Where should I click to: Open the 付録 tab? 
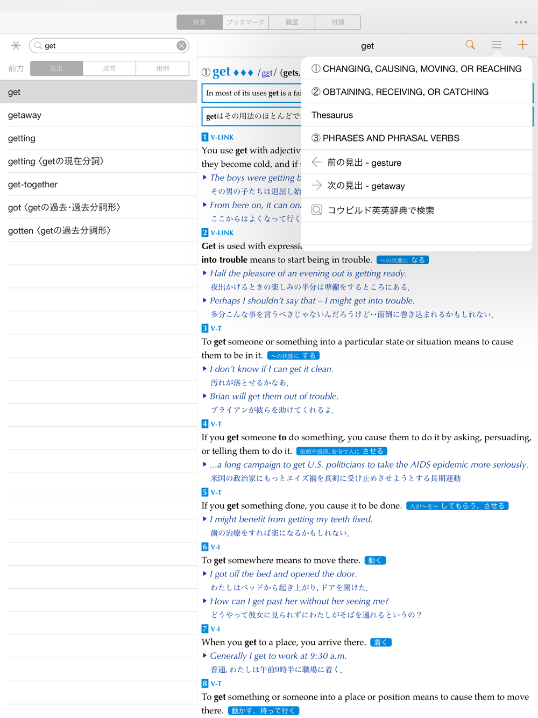click(x=338, y=22)
